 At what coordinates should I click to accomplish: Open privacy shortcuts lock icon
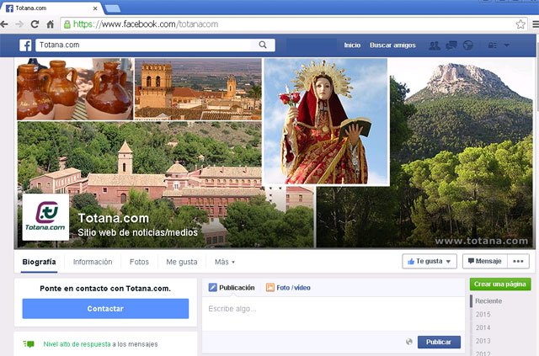coord(492,45)
